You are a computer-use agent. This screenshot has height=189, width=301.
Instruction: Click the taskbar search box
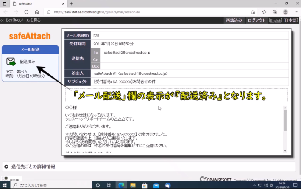pos(51,185)
